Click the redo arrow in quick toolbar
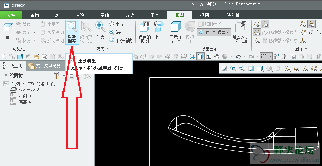 [251, 56]
